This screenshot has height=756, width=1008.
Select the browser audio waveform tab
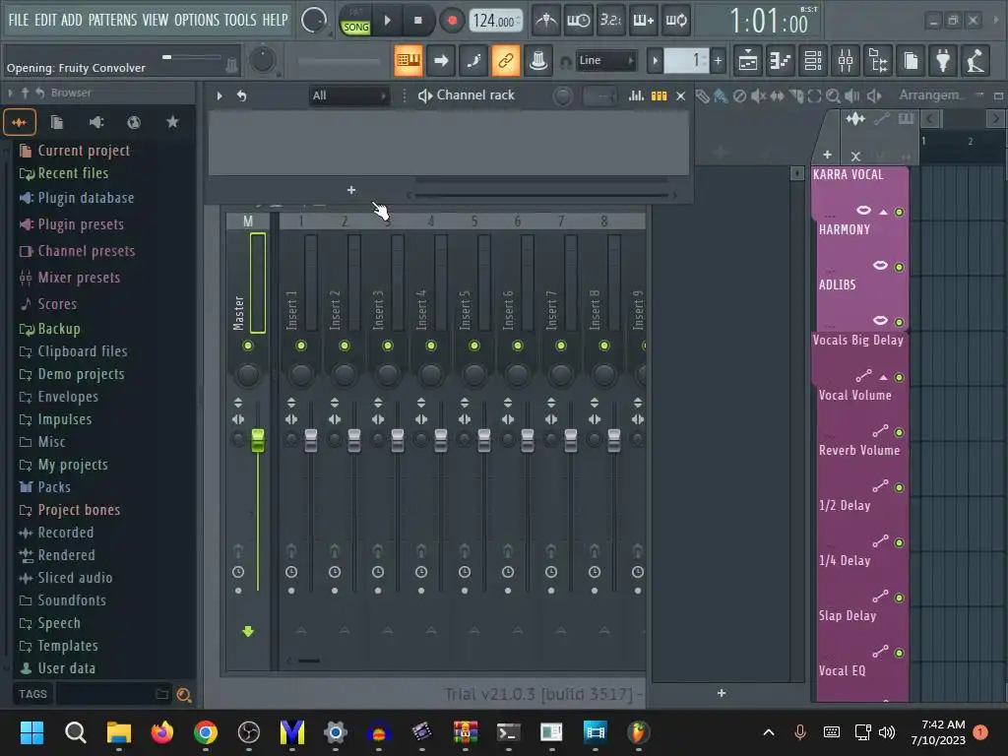pyautogui.click(x=20, y=122)
